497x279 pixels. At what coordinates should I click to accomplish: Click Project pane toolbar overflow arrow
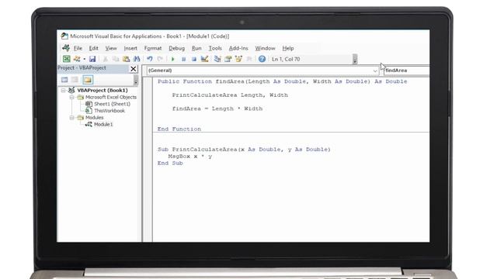pyautogui.click(x=136, y=80)
